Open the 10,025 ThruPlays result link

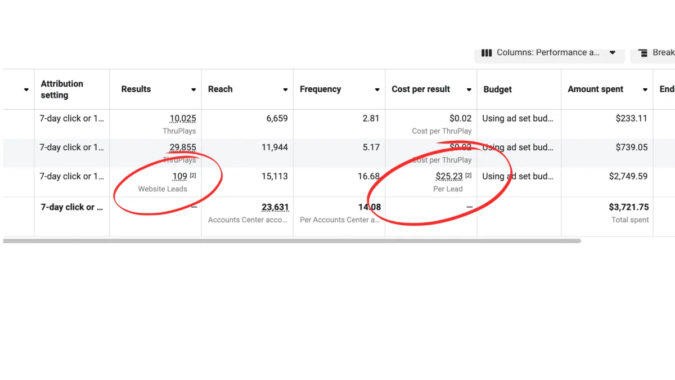(x=183, y=119)
